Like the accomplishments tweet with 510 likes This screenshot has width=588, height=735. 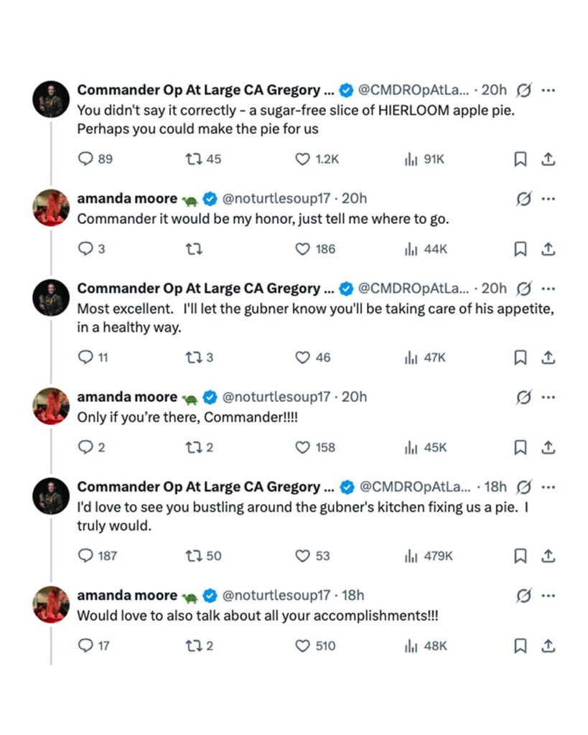(303, 646)
